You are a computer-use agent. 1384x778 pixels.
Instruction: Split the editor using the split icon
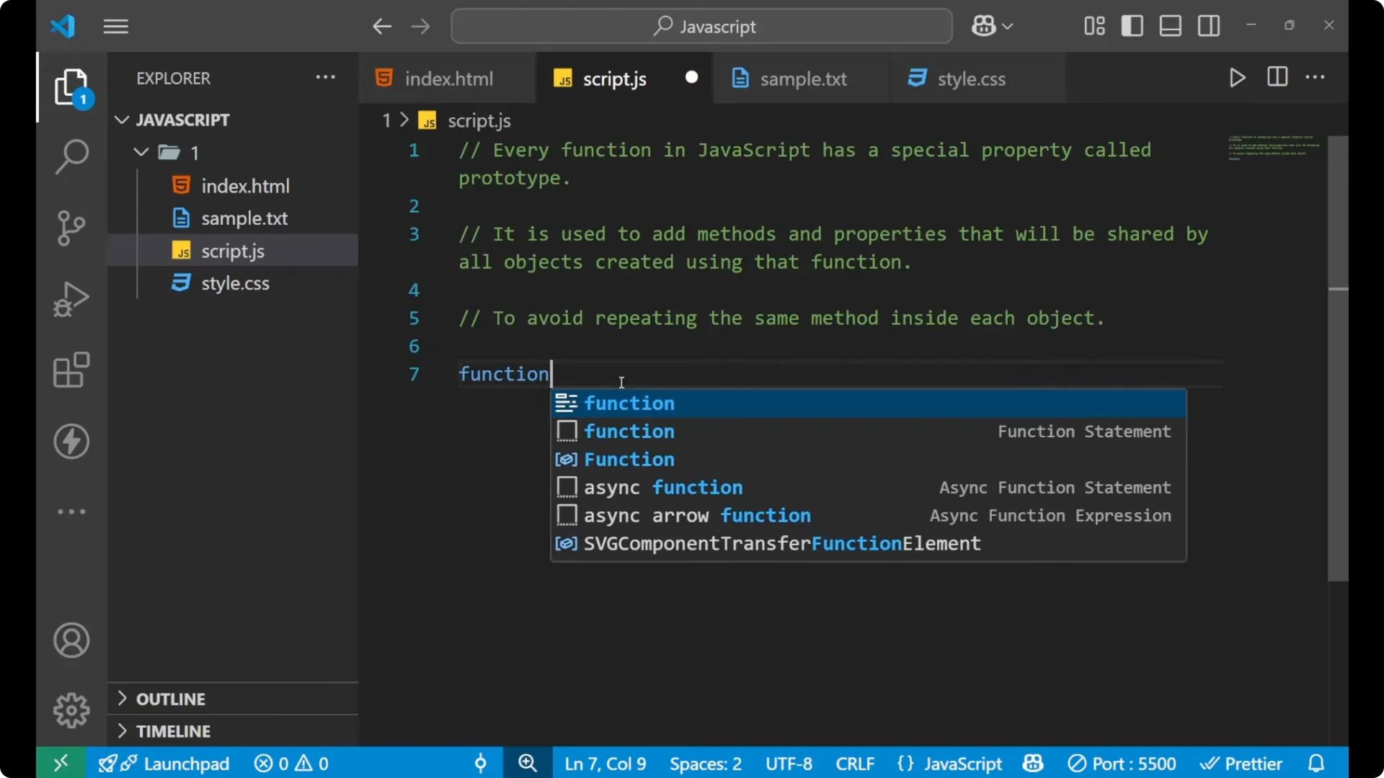1277,78
